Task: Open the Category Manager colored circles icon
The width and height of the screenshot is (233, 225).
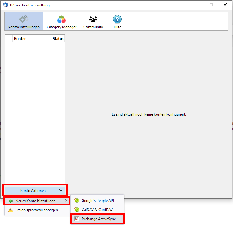Action: click(62, 19)
